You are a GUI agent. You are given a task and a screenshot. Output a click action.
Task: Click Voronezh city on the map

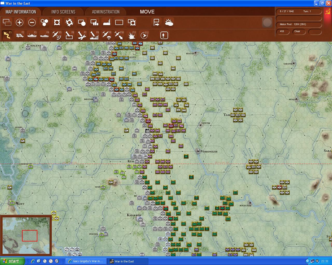pyautogui.click(x=198, y=151)
